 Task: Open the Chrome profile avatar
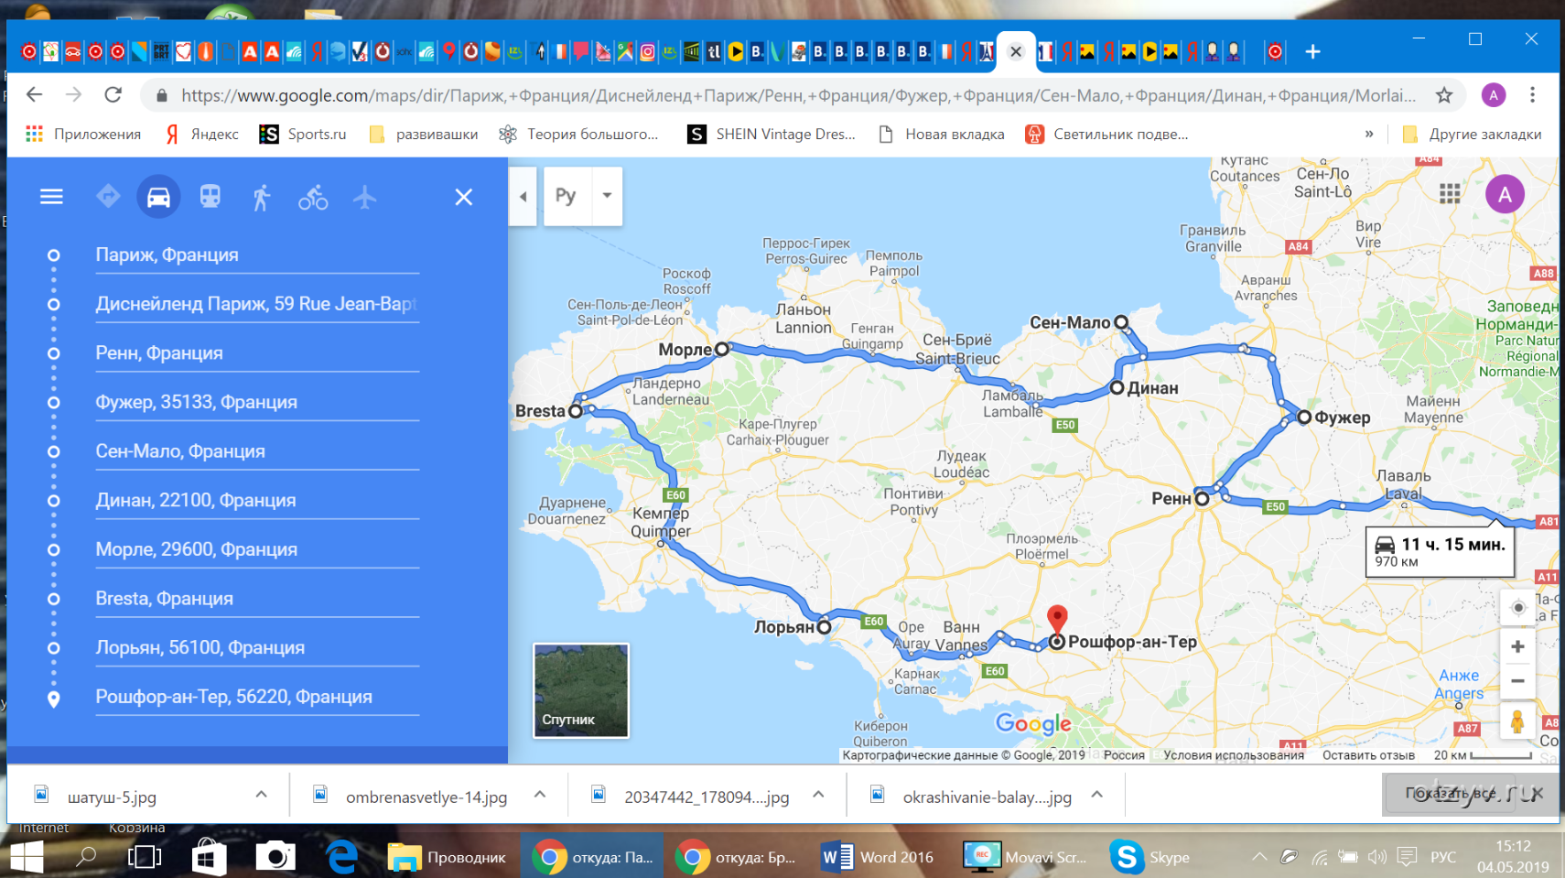click(1494, 95)
